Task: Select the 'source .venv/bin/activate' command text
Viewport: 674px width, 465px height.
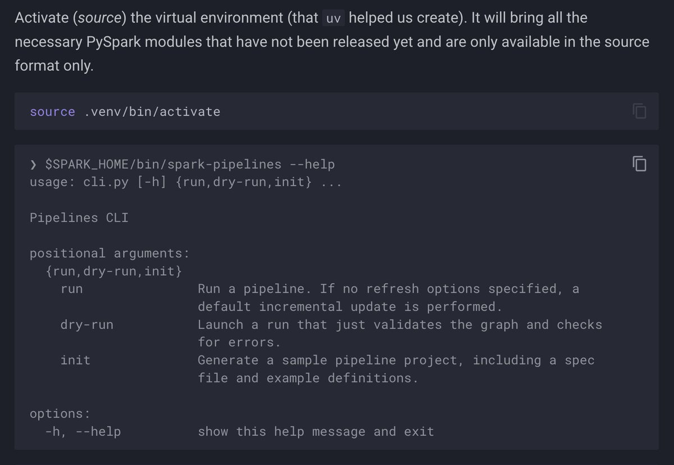Action: point(125,112)
